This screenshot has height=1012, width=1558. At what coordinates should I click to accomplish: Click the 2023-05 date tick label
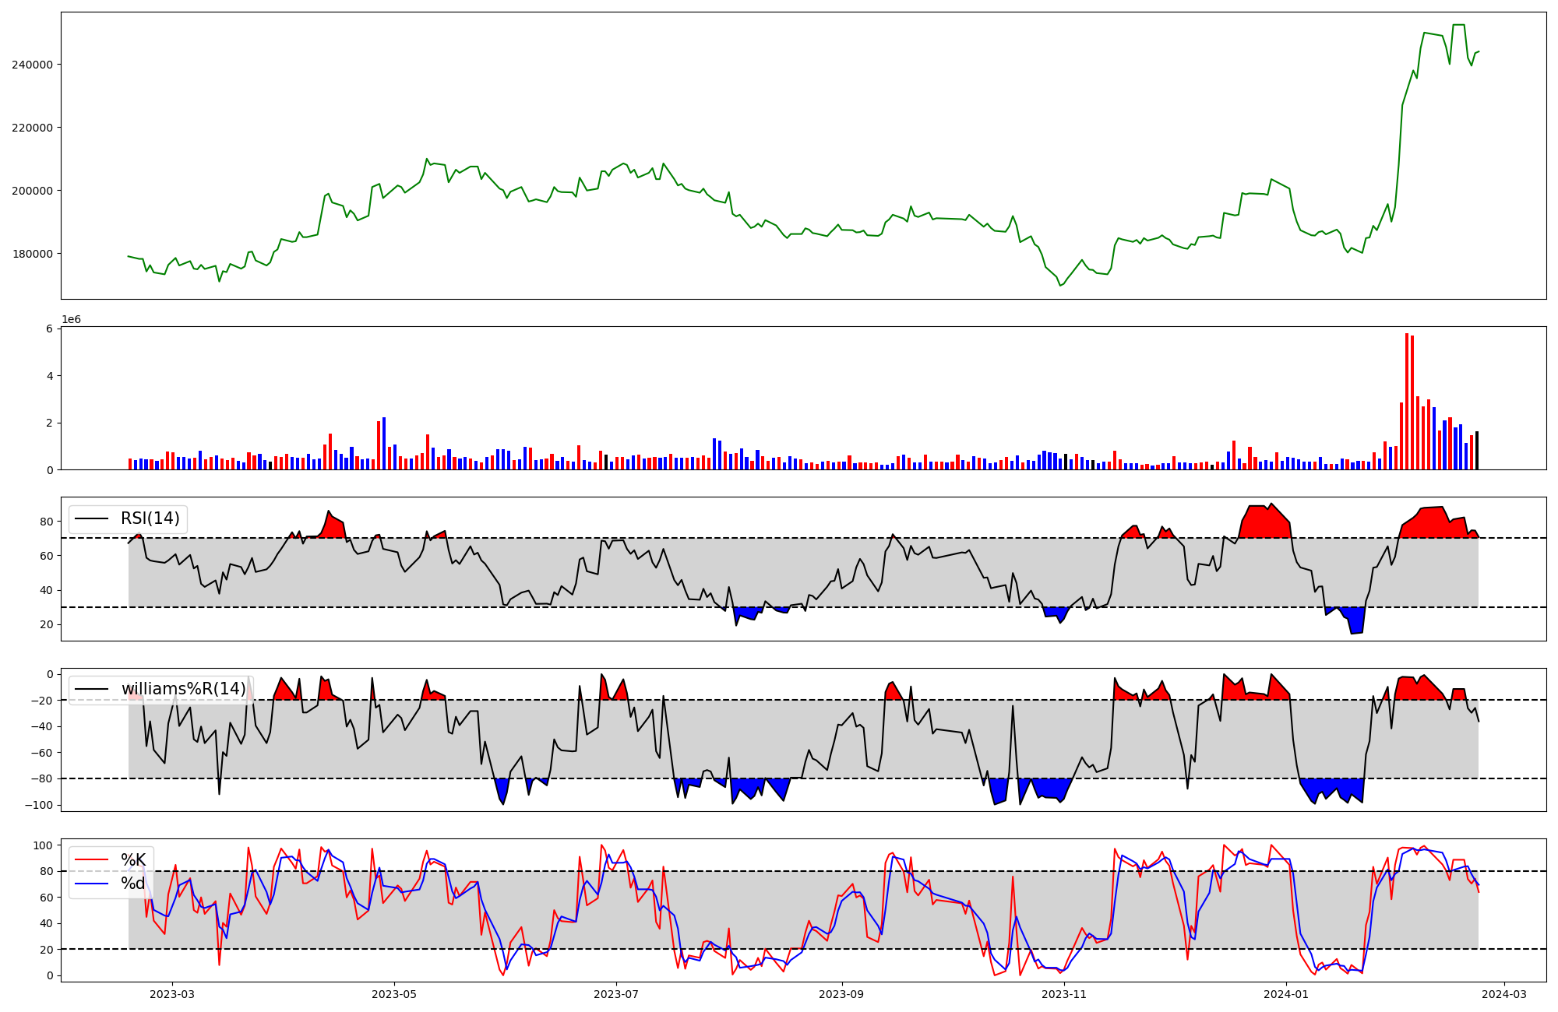tap(393, 994)
